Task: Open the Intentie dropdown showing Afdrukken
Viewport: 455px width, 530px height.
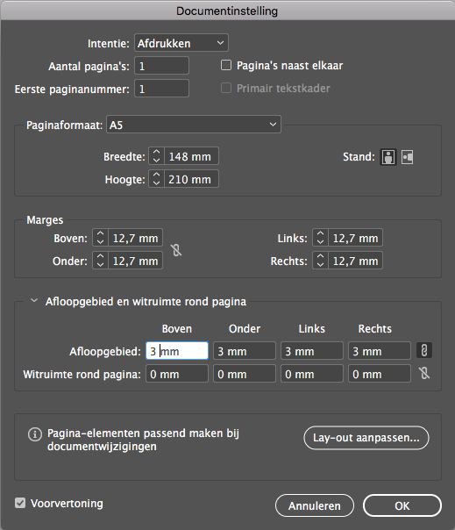Action: pos(181,43)
